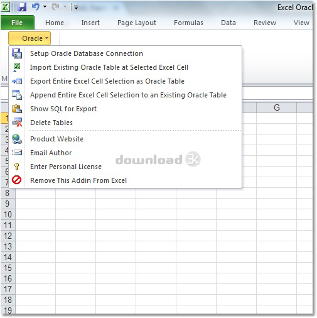The image size is (317, 318).
Task: Open the File tab
Action: tap(18, 23)
